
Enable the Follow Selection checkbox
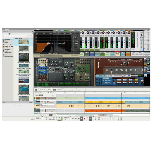click(x=70, y=56)
